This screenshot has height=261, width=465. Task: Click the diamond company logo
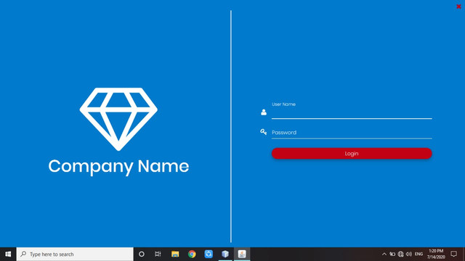click(x=118, y=119)
